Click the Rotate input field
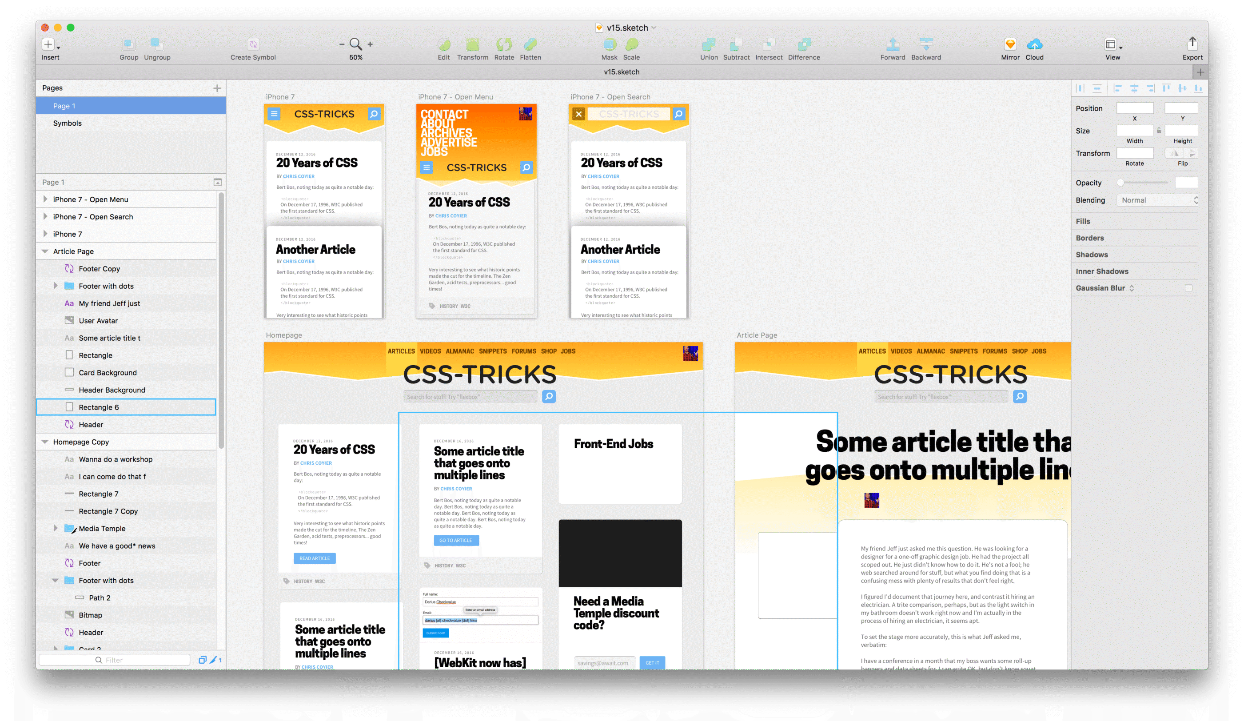Viewport: 1244px width, 721px height. click(x=1135, y=153)
